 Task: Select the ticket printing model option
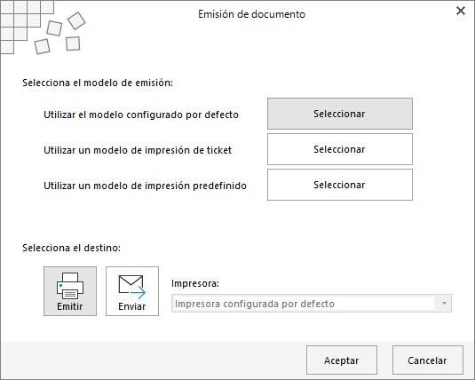[x=340, y=149]
